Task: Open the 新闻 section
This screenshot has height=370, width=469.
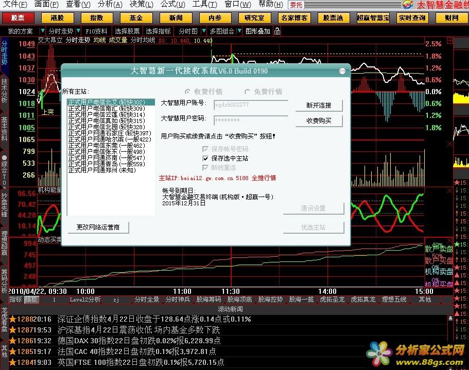Action: click(176, 18)
